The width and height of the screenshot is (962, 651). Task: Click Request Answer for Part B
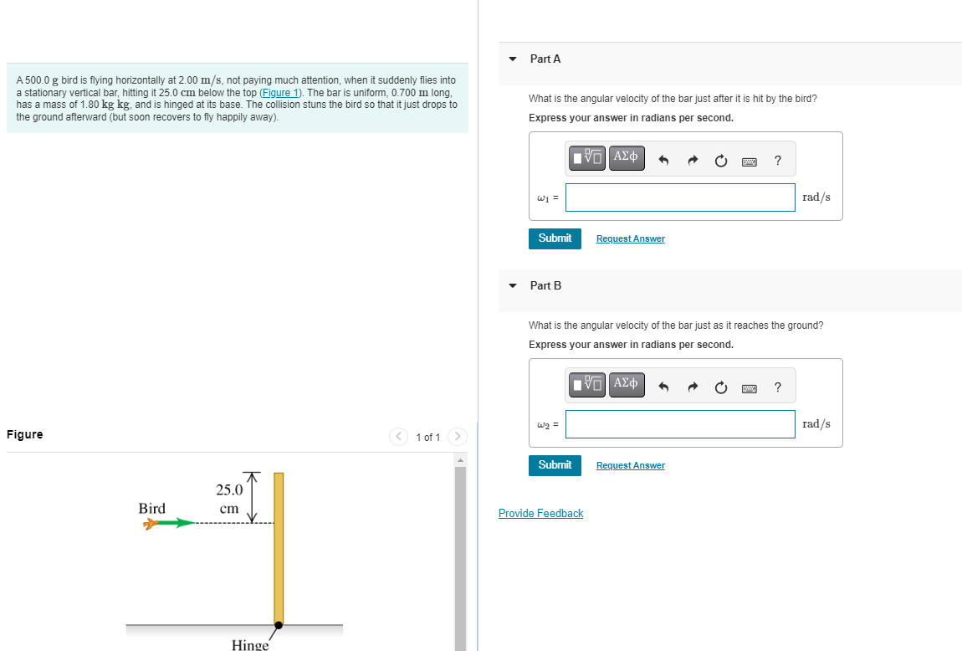630,466
